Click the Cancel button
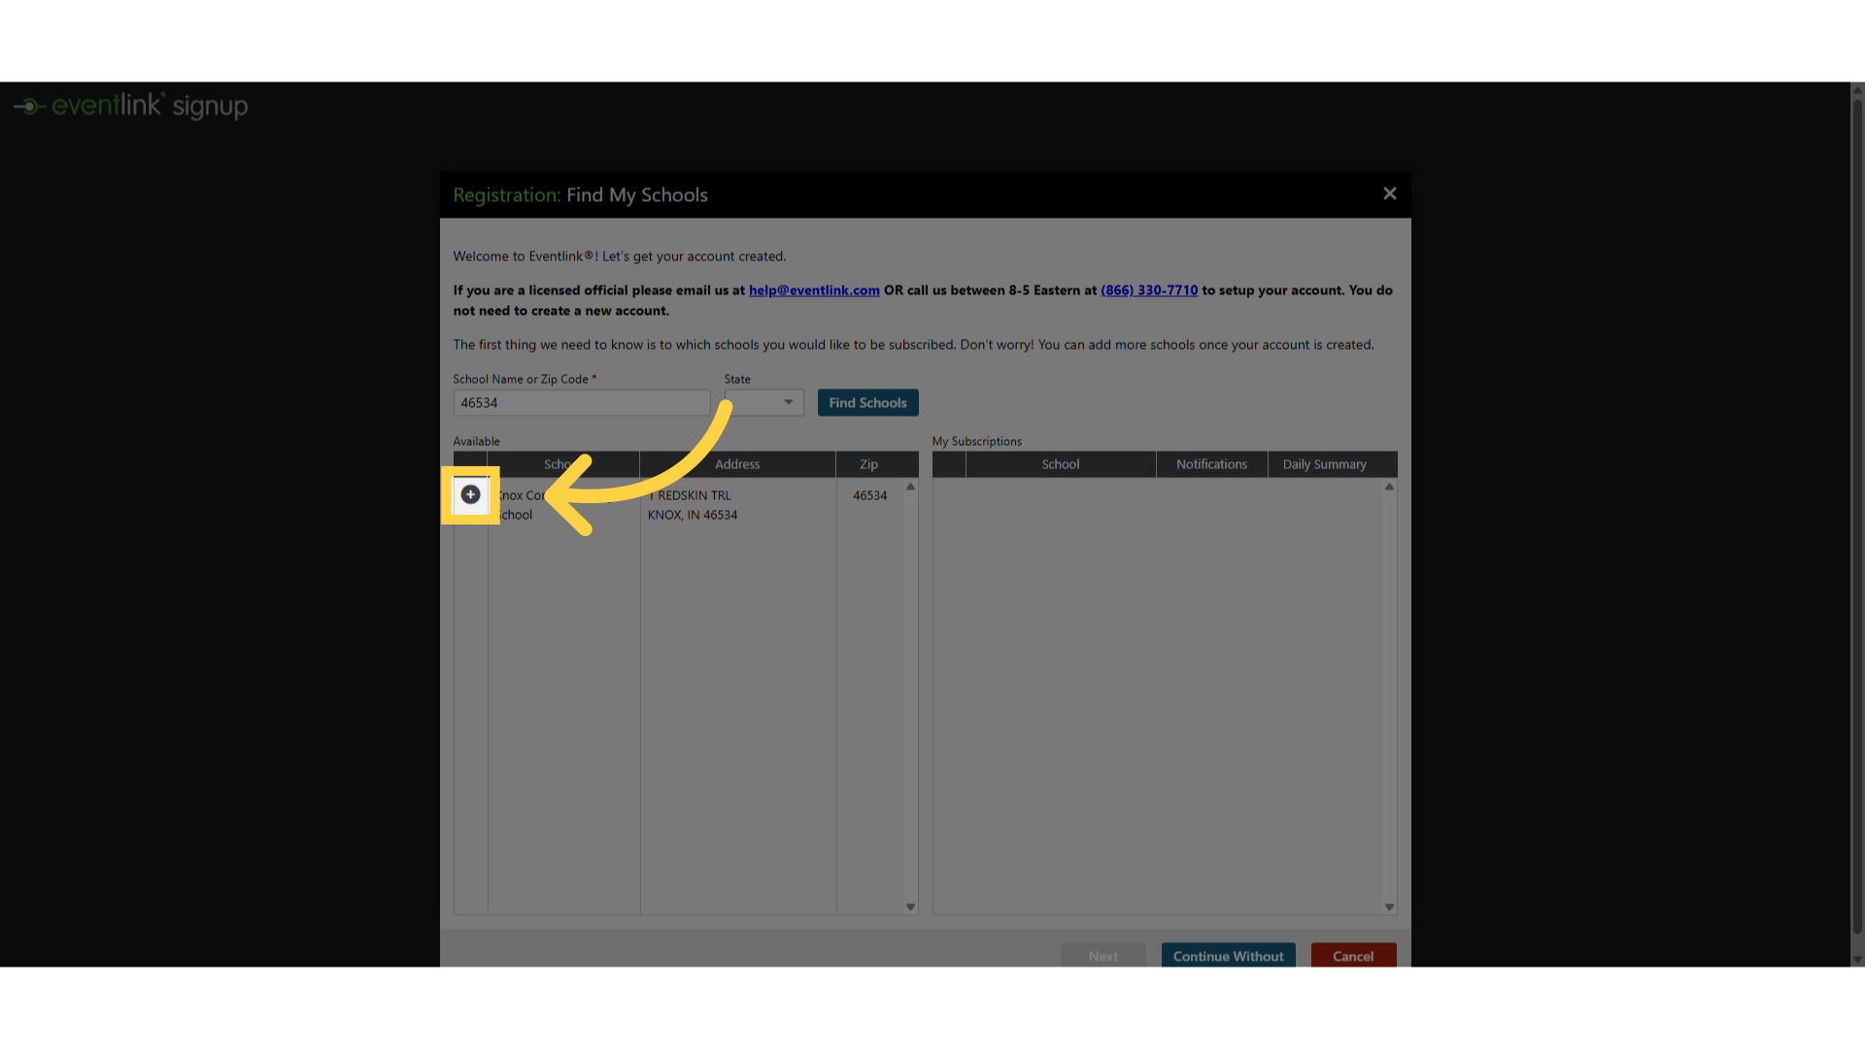 [1353, 956]
